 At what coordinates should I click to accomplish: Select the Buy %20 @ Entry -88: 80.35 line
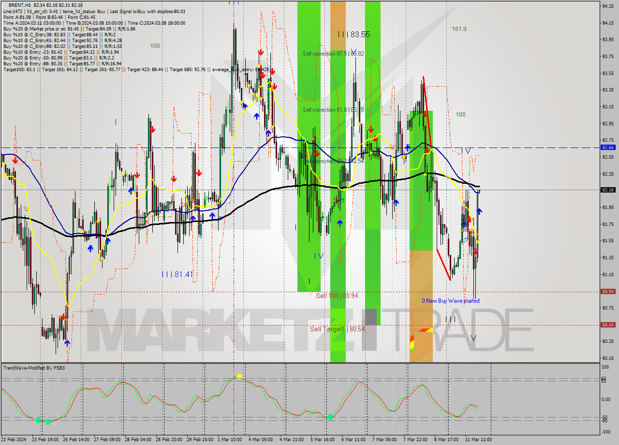[x=62, y=63]
